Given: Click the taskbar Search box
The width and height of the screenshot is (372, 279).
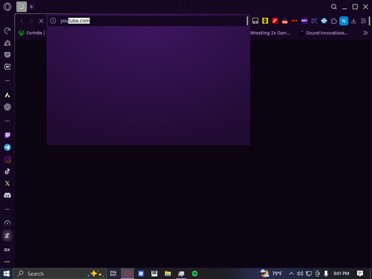Looking at the screenshot, I should [60, 274].
